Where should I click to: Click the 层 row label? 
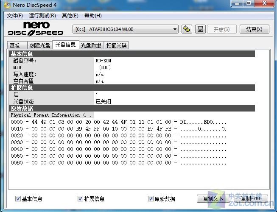[16, 95]
